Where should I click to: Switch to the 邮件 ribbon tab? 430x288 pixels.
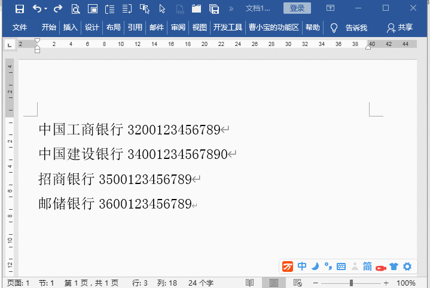157,27
